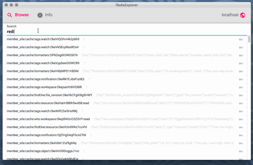
Task: Click key icon for tags:watch:OkeVtQGhm4k2p6hS row
Action: (241, 39)
